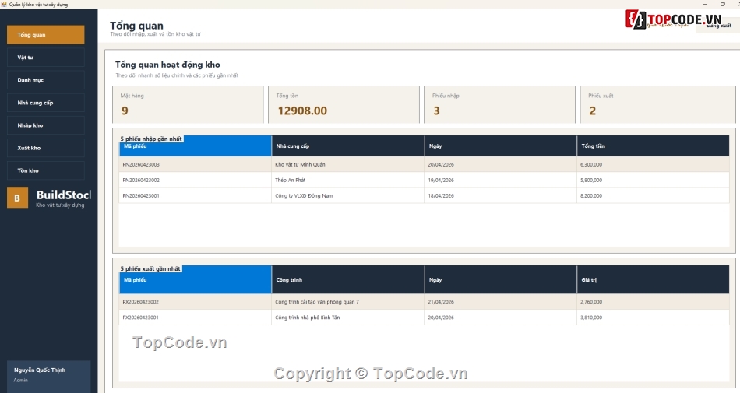Screen dimensions: 740x393
Task: Click the Nhà cung cấp column header
Action: point(348,146)
